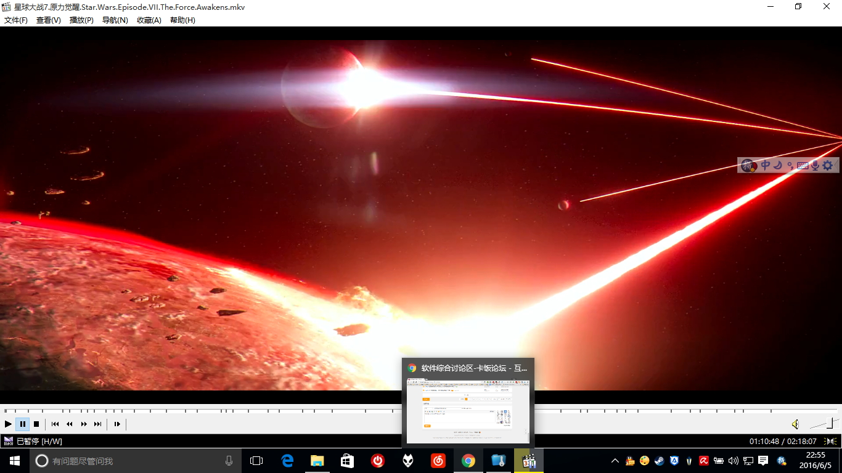Open the 帮助(H) menu
Viewport: 842px width, 473px height.
[182, 20]
